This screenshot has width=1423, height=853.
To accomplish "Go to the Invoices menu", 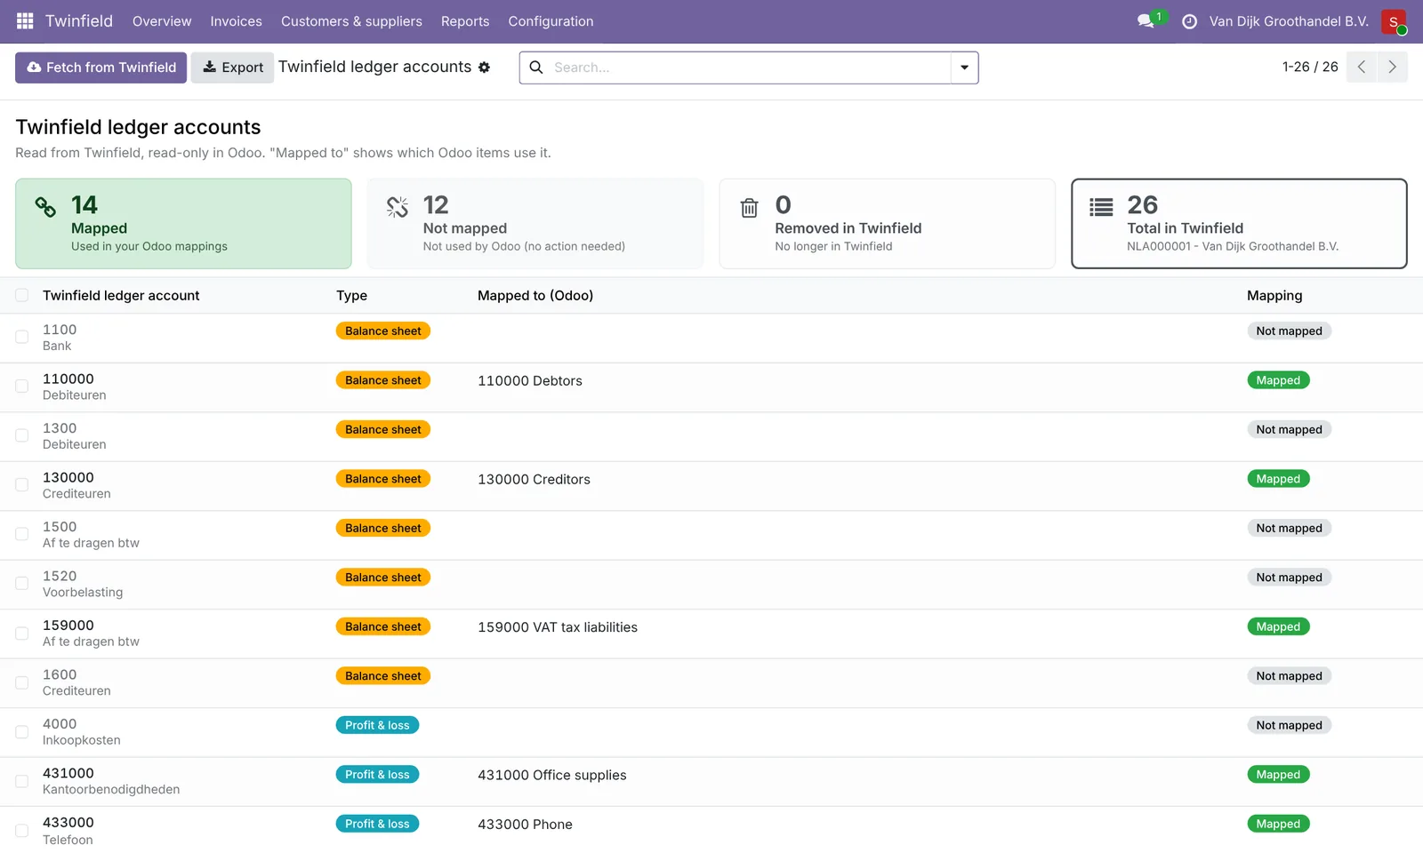I will coord(236,21).
